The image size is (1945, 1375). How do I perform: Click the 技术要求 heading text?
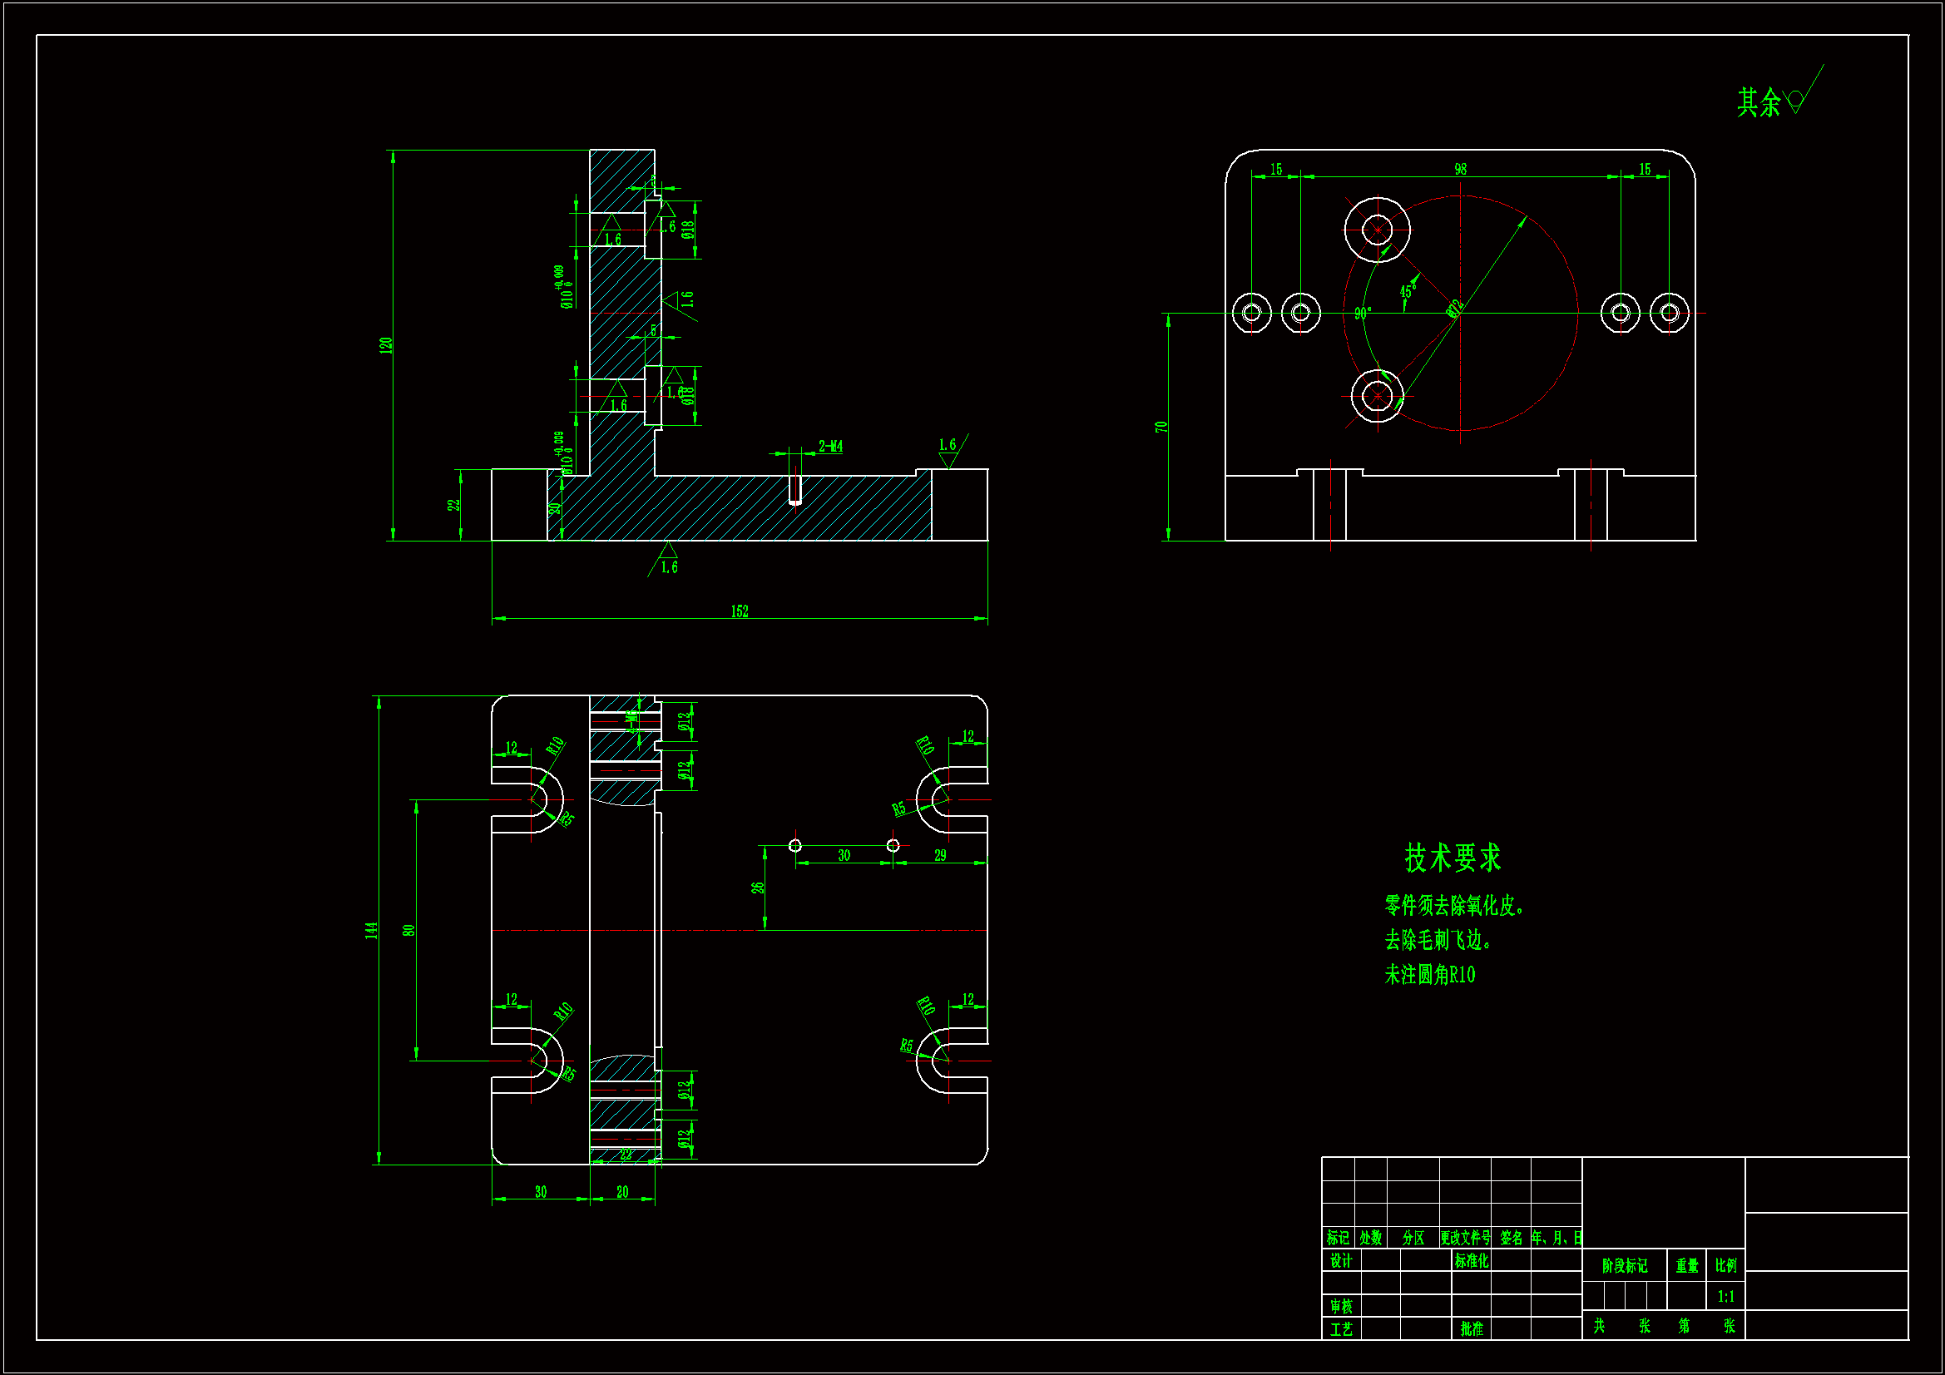point(1452,858)
